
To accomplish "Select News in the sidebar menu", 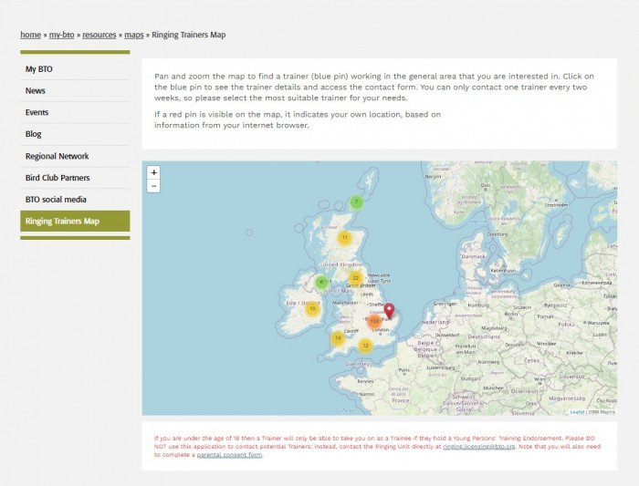I will point(36,91).
